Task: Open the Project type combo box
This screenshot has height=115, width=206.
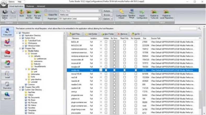Action: pyautogui.click(x=80, y=19)
